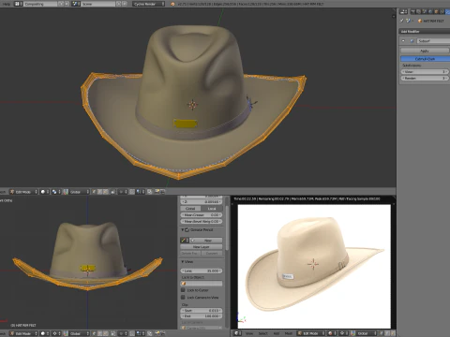Open Edit Mode dropdown in lower-left viewport
This screenshot has width=450, height=337.
pos(23,333)
